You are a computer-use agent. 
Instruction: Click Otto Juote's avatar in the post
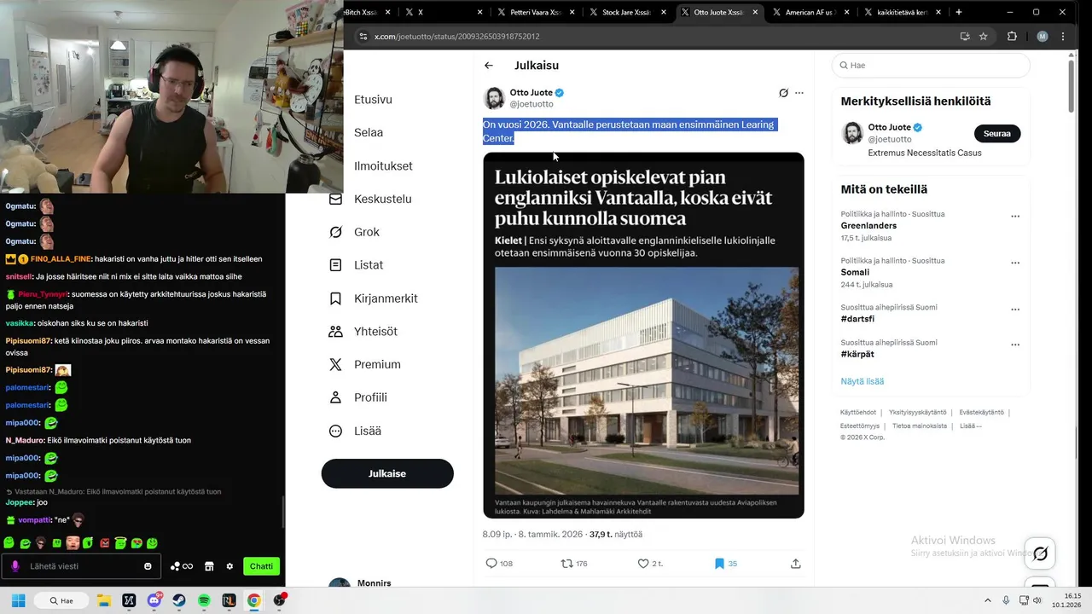tap(494, 98)
